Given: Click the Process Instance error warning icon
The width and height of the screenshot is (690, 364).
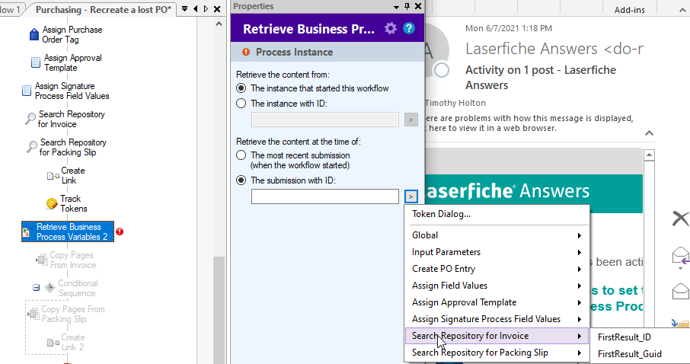Looking at the screenshot, I should (x=246, y=52).
